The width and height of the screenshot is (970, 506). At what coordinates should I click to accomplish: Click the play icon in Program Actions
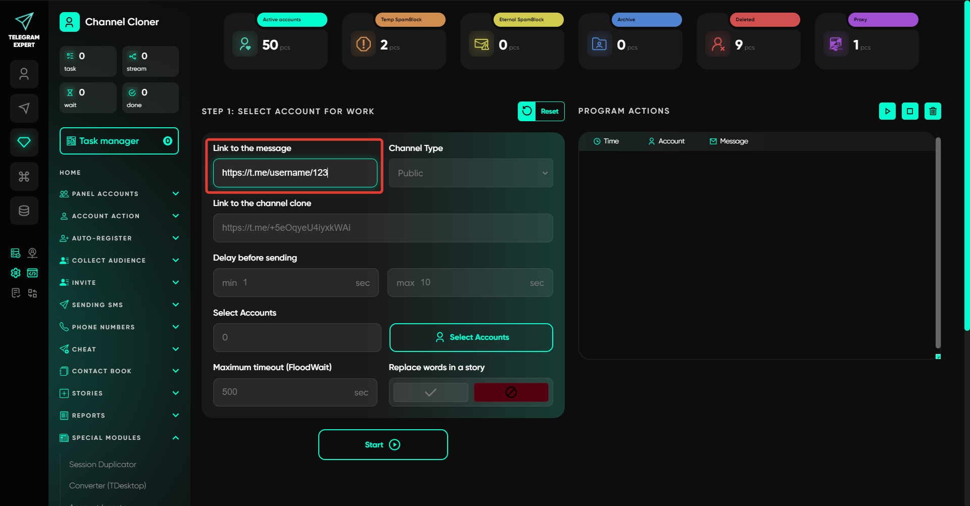(887, 111)
